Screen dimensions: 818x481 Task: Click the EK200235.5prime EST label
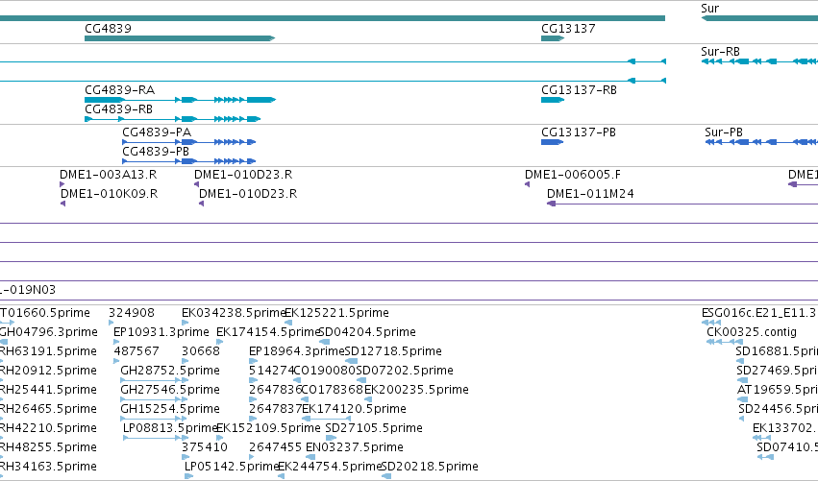point(416,390)
